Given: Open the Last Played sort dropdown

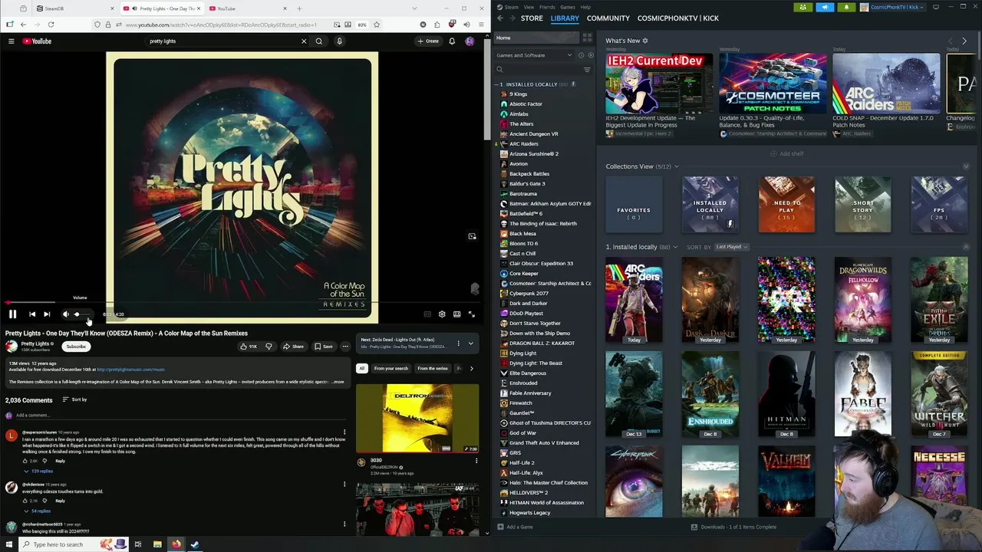Looking at the screenshot, I should [x=732, y=247].
